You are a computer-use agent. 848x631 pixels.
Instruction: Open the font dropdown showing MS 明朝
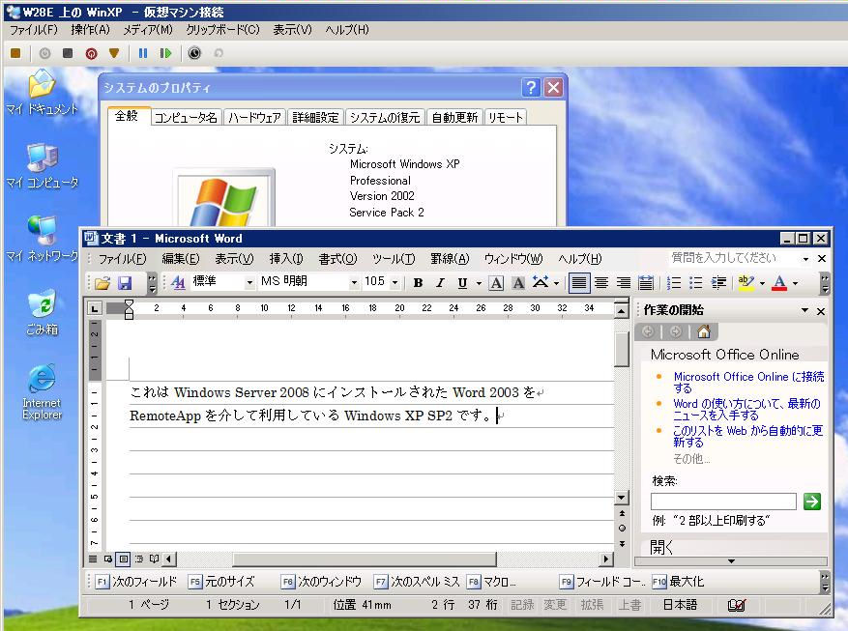(354, 282)
